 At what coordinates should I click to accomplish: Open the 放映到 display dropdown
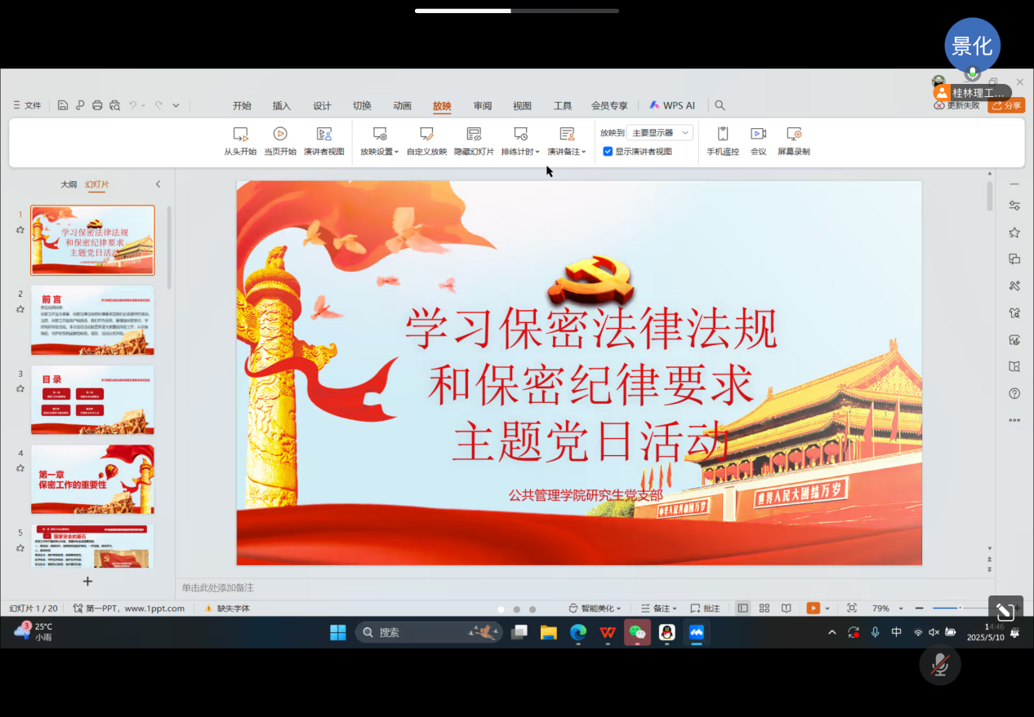(659, 132)
